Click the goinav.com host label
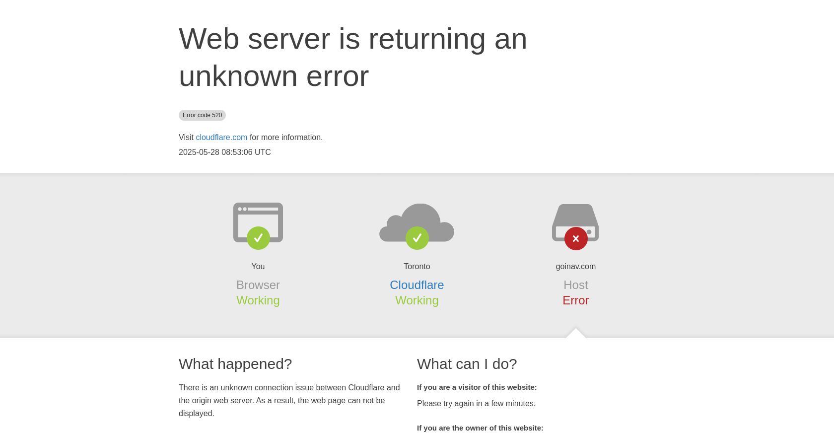Viewport: 834px width, 435px height. tap(575, 267)
